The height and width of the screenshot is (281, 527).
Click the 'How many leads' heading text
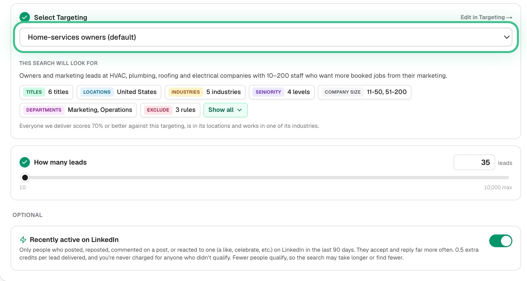[x=61, y=162]
